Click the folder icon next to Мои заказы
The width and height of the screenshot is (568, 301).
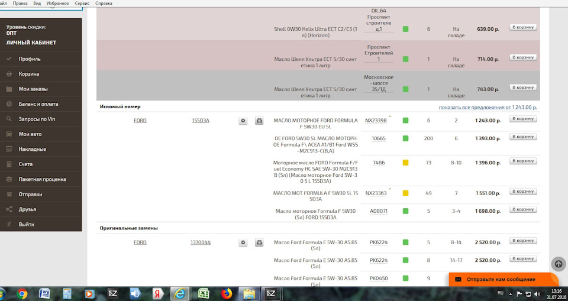tap(9, 89)
